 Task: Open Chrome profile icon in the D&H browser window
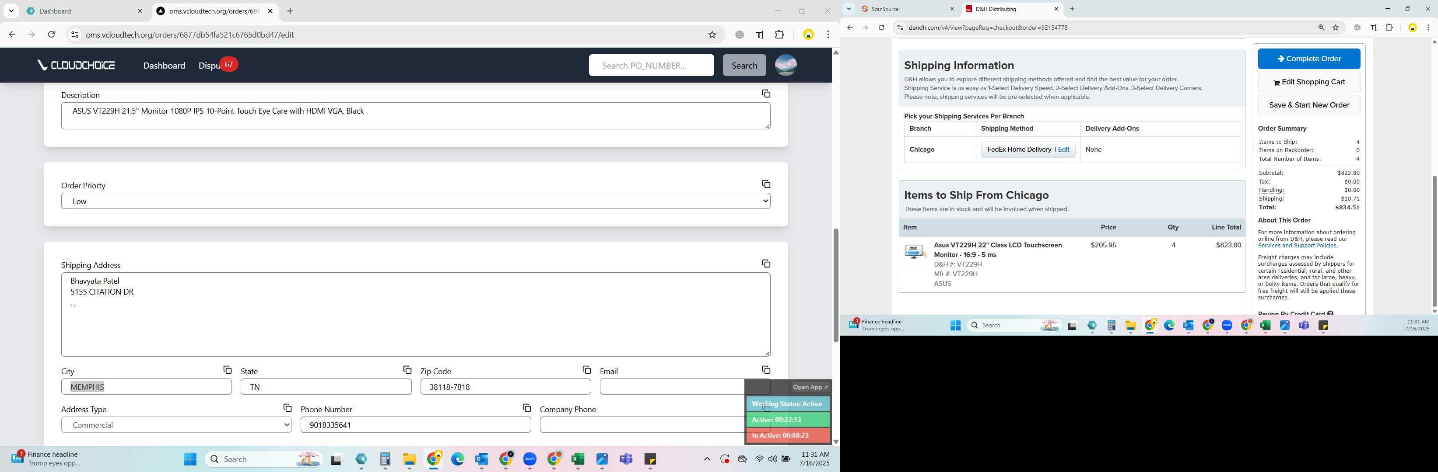tap(1412, 27)
